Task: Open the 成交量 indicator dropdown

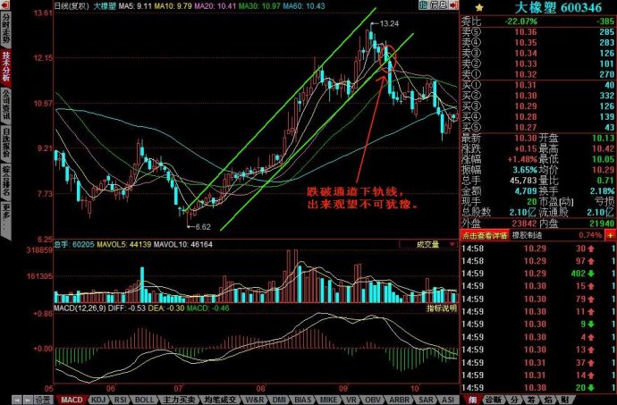Action: (x=428, y=244)
